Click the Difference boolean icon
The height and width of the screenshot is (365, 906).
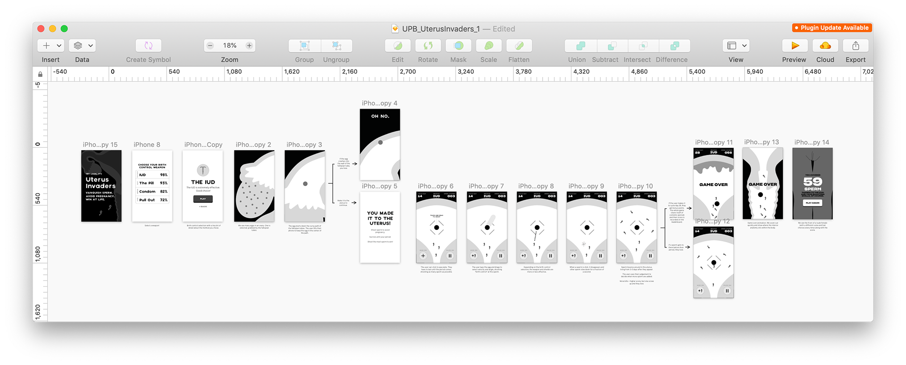pyautogui.click(x=675, y=46)
